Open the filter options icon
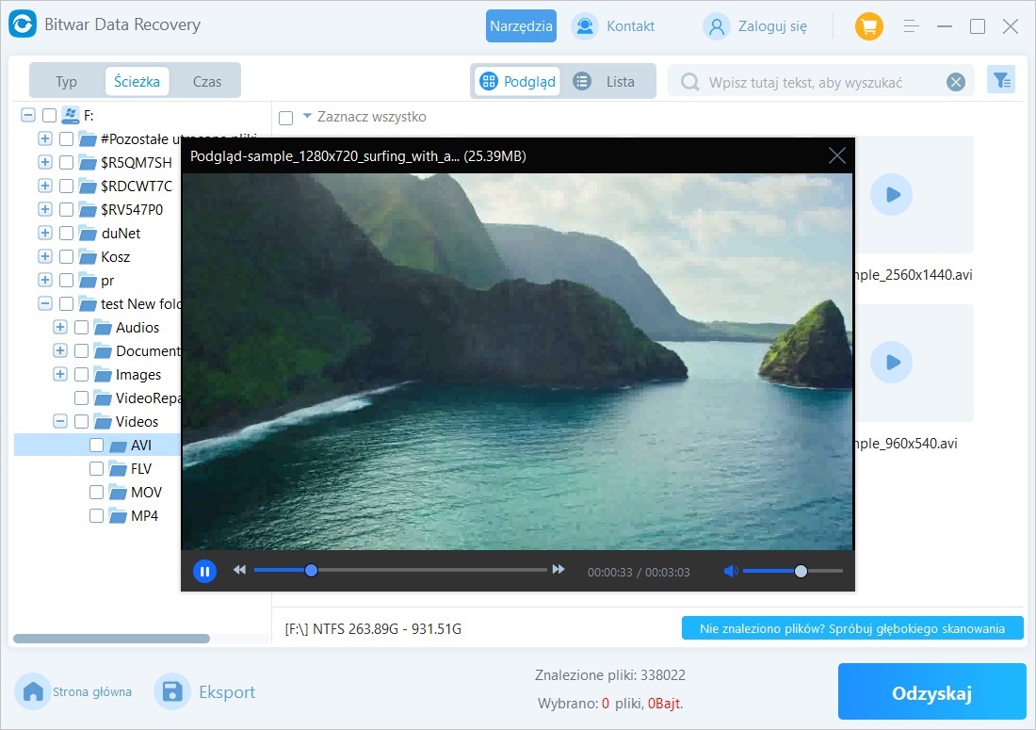The width and height of the screenshot is (1036, 730). (x=1000, y=81)
